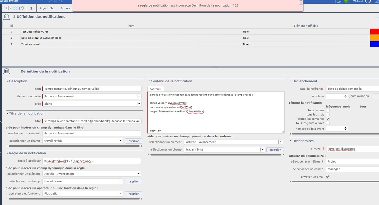Switch to the 'contenu' tab
This screenshot has height=205, width=379.
tap(155, 89)
